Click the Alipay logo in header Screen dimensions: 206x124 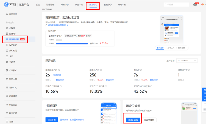10,4
